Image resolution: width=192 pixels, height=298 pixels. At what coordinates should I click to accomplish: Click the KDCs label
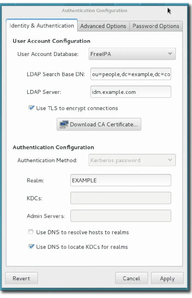pyautogui.click(x=34, y=198)
